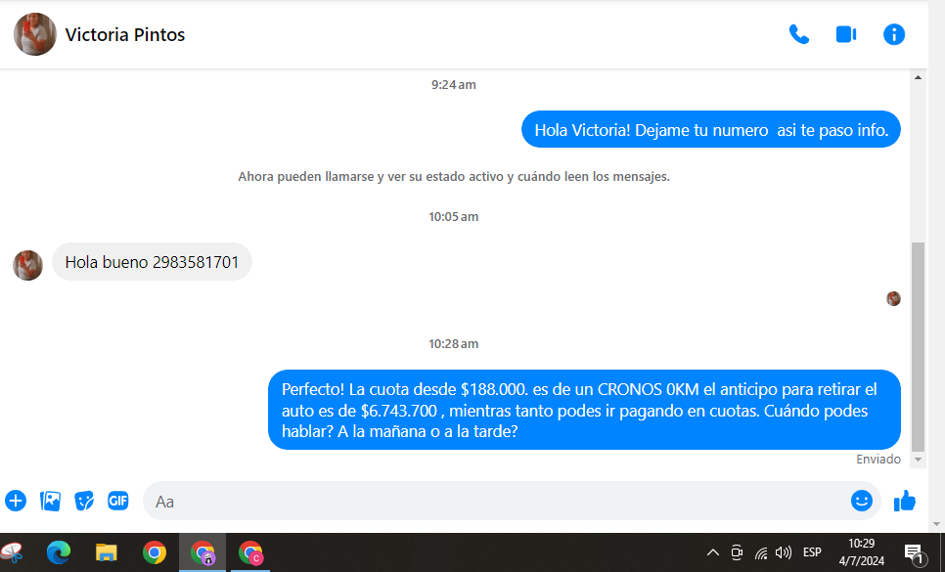Start a video call with Victoria Pintos
The image size is (945, 572).
[x=846, y=34]
